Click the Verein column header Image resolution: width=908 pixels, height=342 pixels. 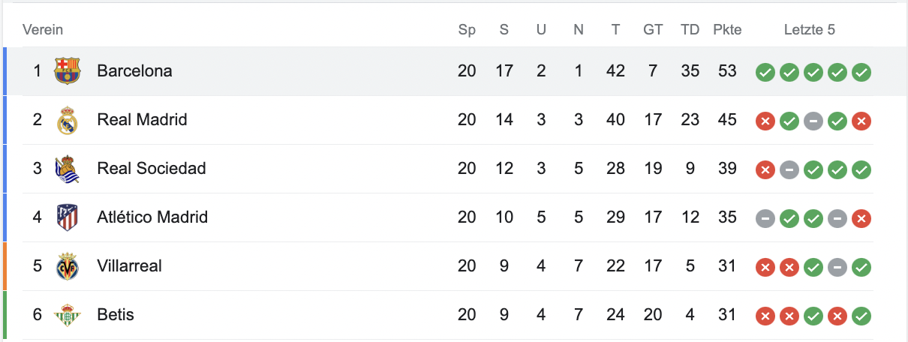click(43, 30)
